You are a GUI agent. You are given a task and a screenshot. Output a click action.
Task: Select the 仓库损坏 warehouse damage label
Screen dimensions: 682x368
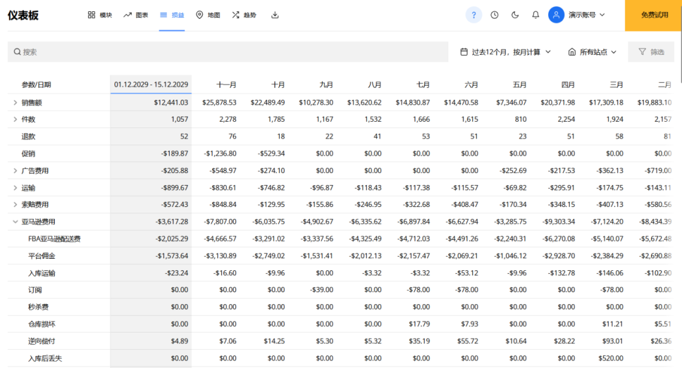[42, 324]
